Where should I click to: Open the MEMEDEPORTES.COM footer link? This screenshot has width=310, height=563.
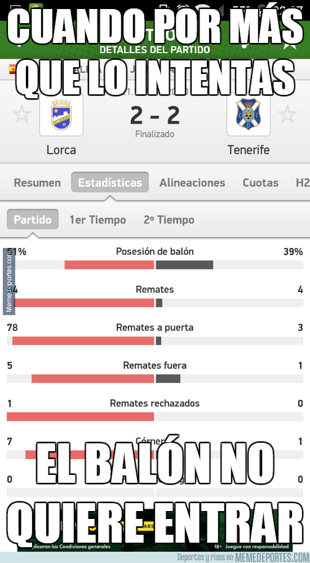coord(268,557)
